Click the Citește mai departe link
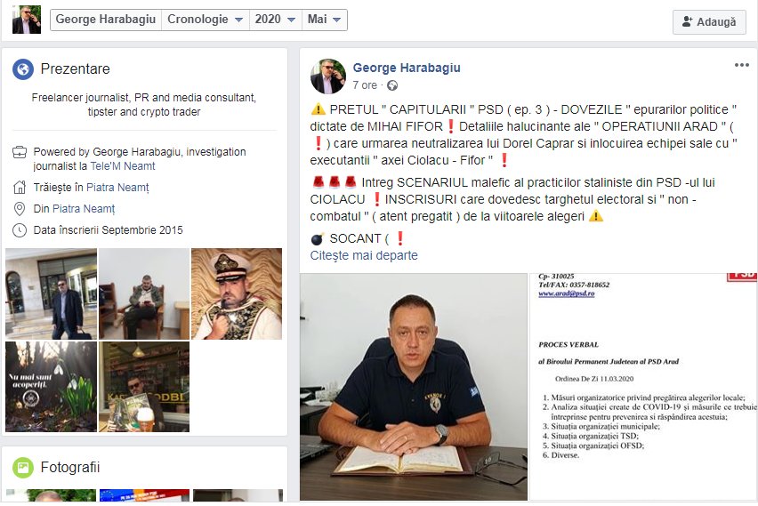The width and height of the screenshot is (758, 506). (364, 255)
